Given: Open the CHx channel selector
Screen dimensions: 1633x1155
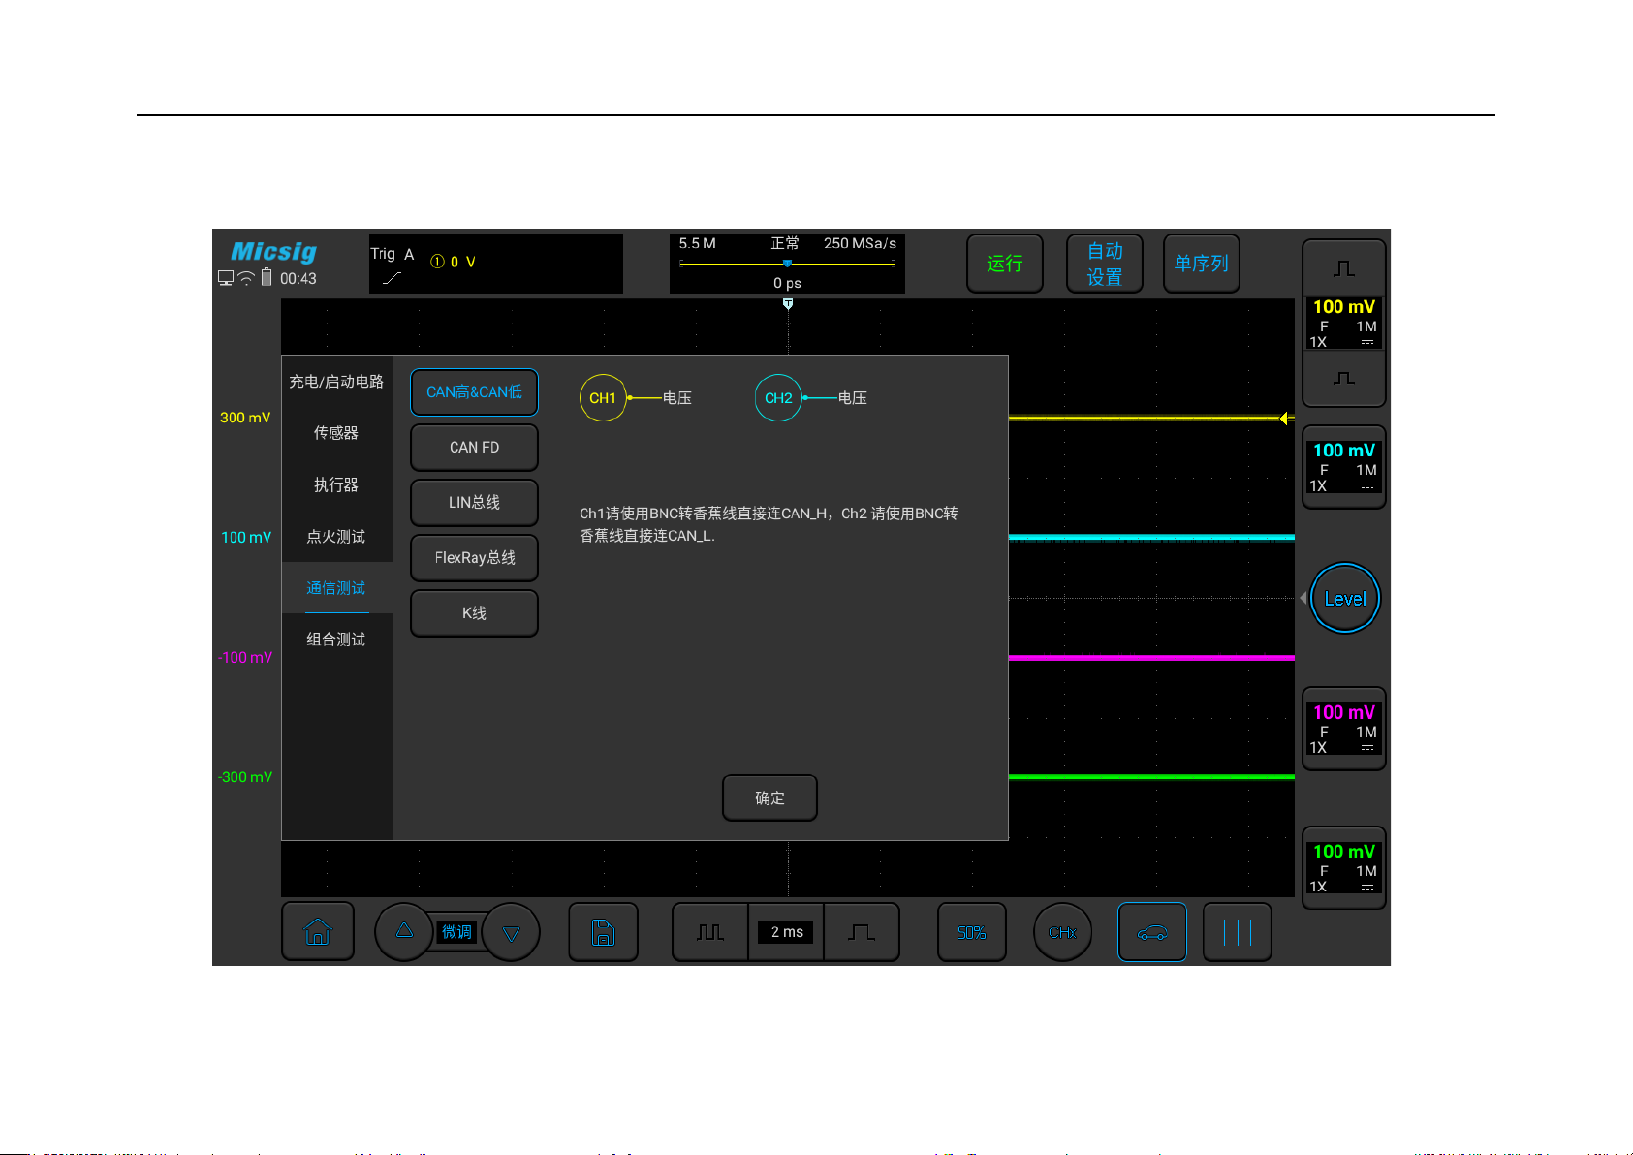Looking at the screenshot, I should (x=1062, y=932).
